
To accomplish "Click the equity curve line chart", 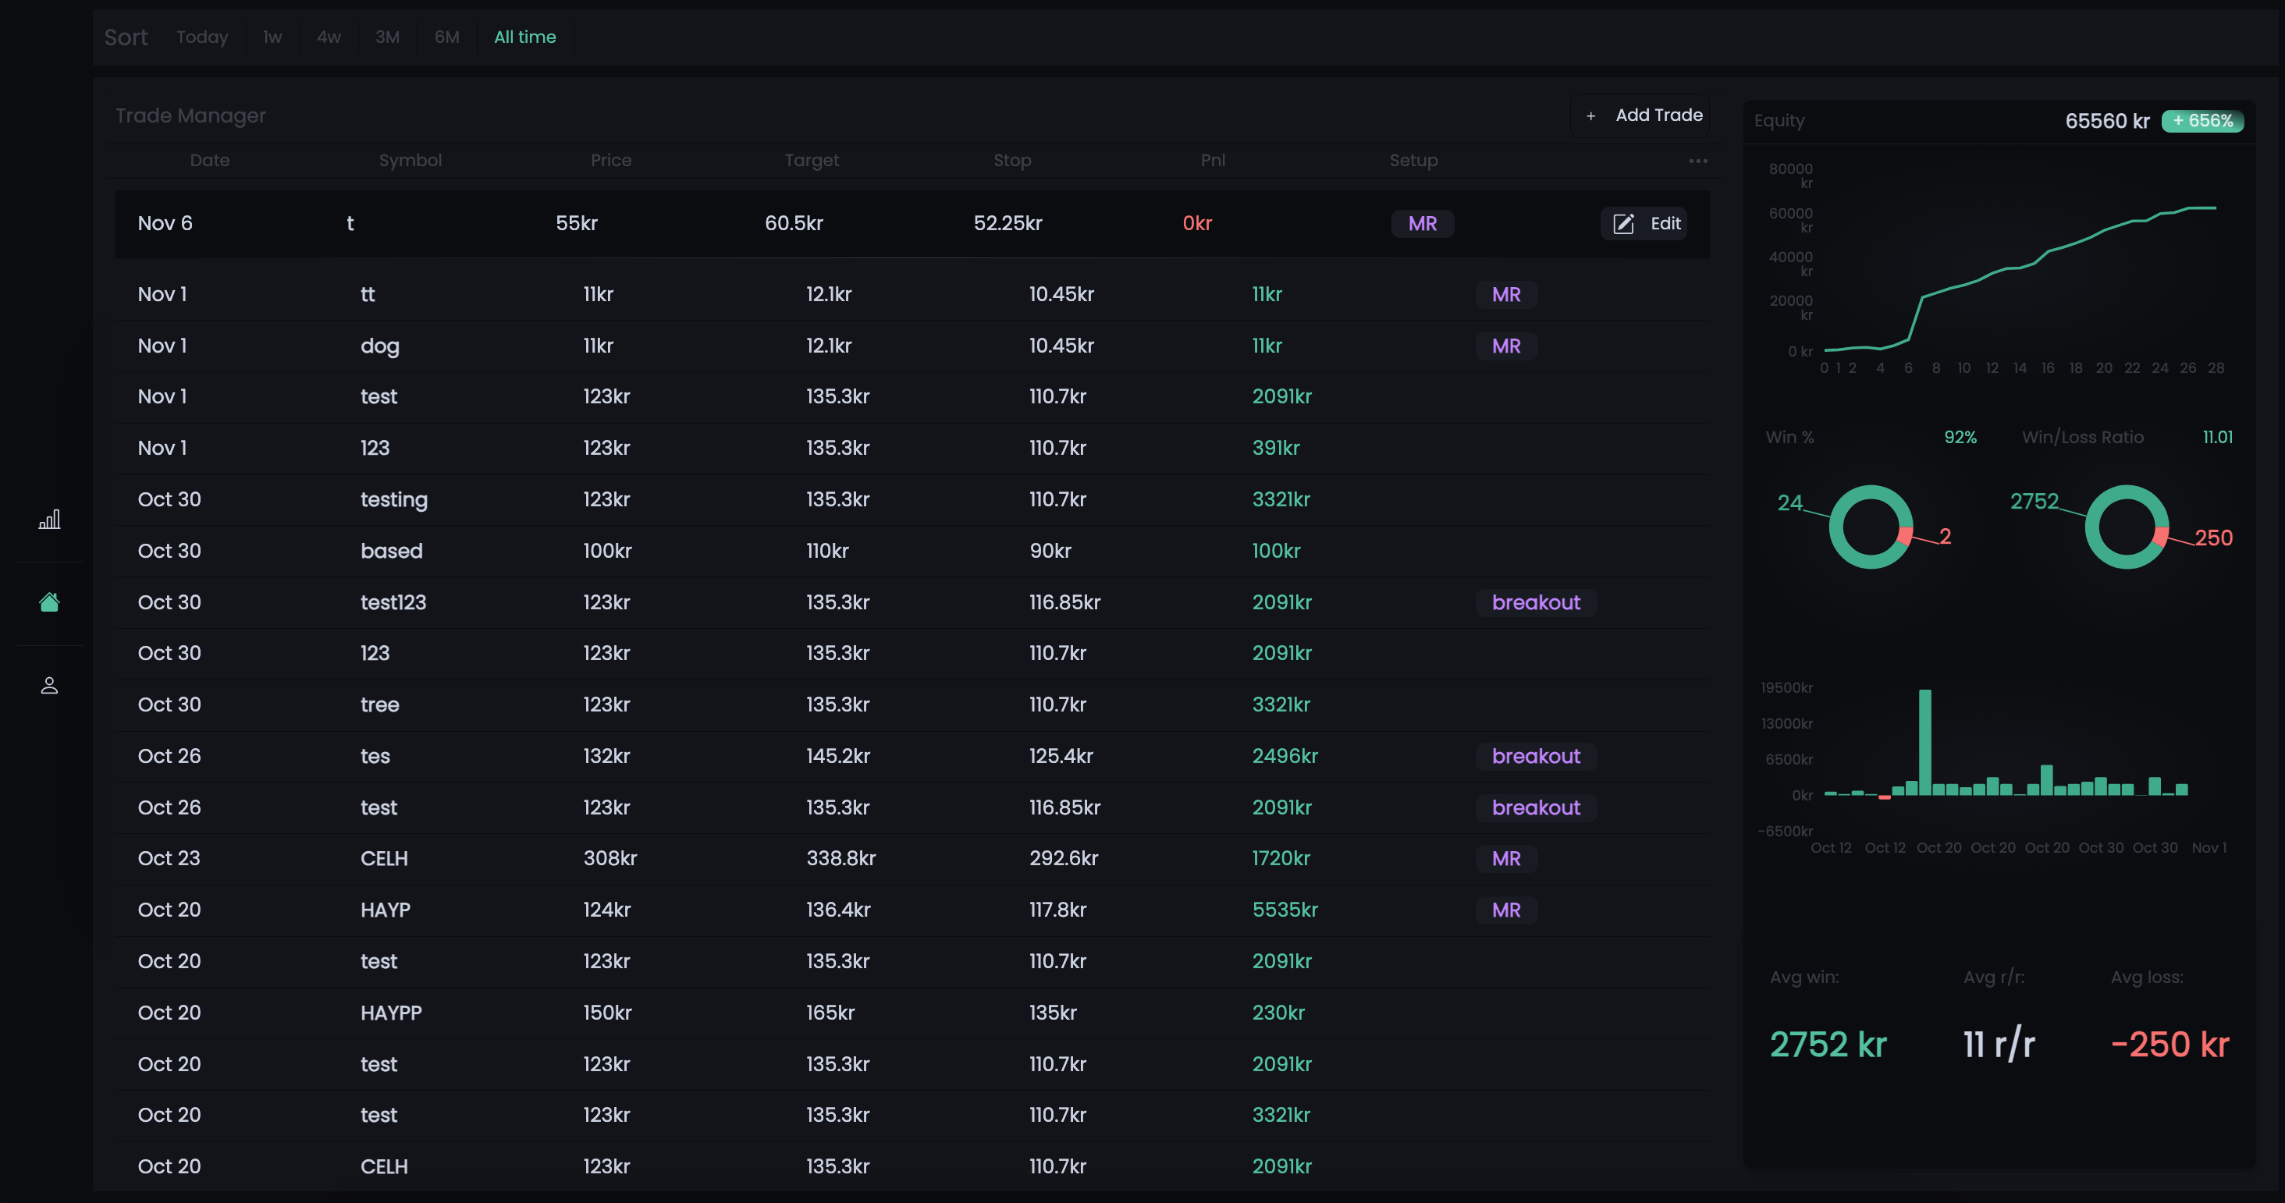I will click(x=2020, y=279).
